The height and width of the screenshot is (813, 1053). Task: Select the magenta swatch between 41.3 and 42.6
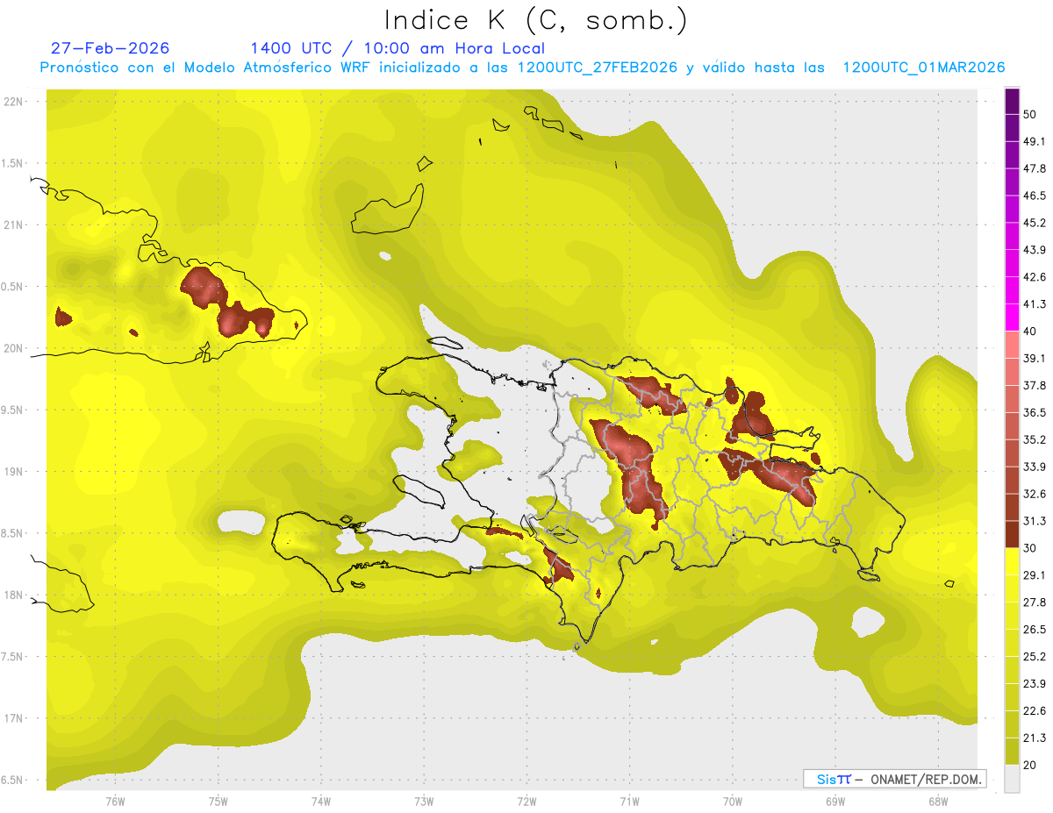click(x=1012, y=290)
